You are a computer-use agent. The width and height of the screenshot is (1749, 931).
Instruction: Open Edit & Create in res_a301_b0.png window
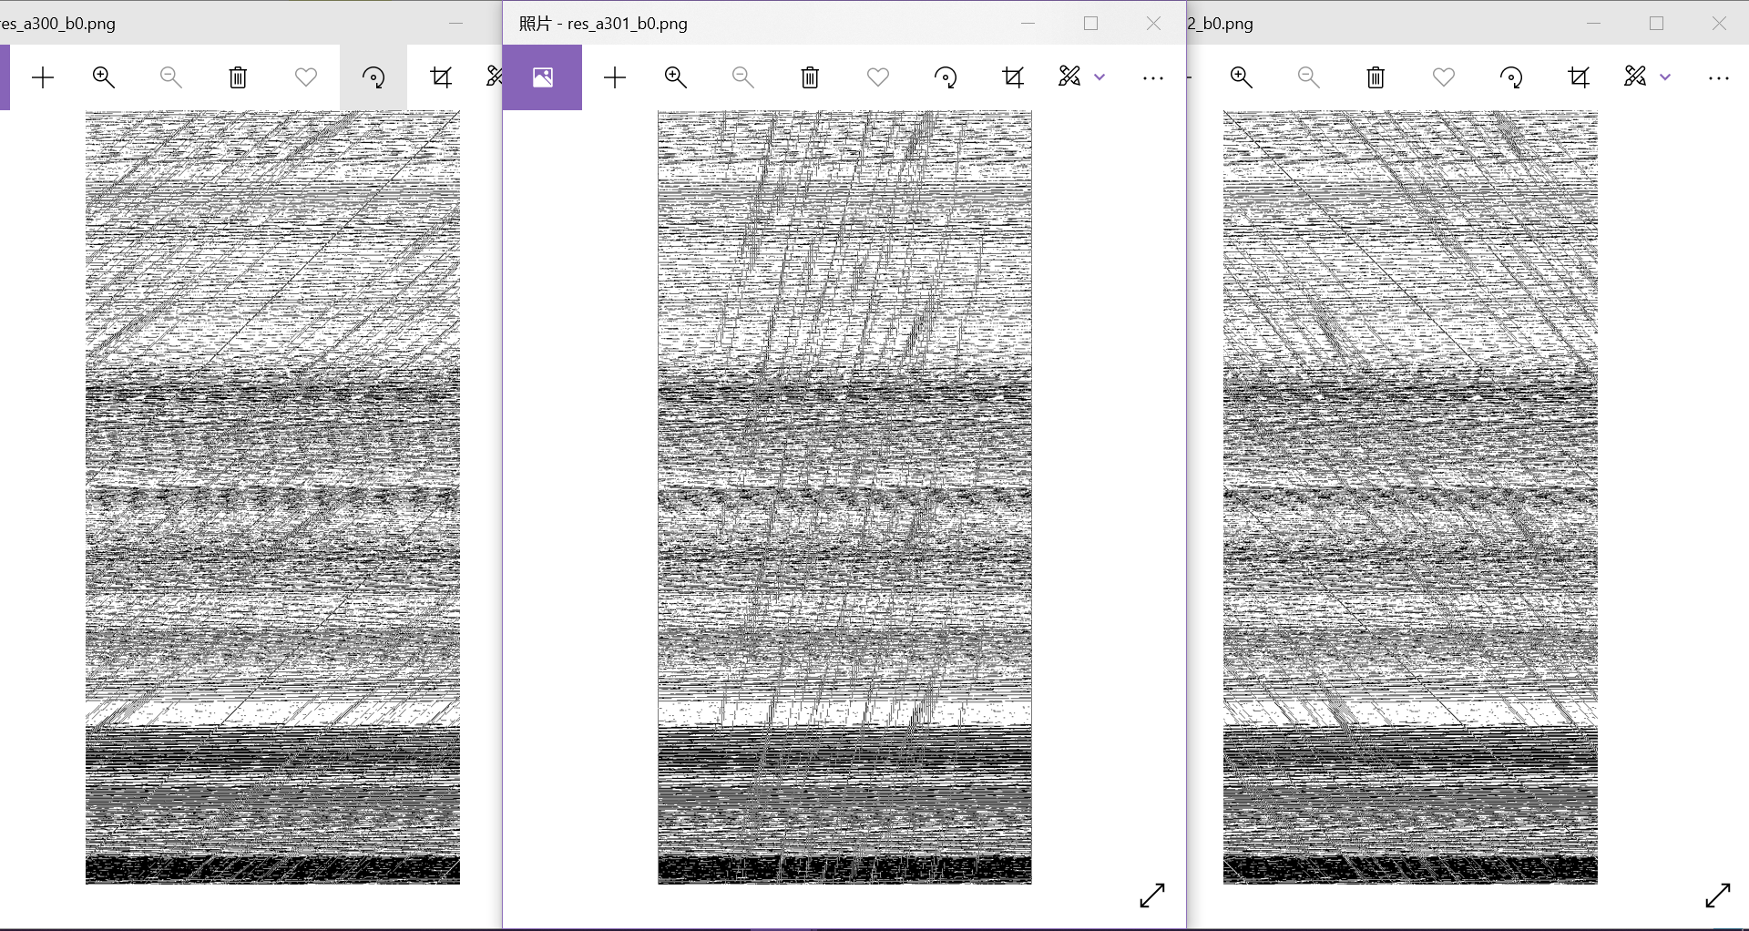[x=1069, y=77]
